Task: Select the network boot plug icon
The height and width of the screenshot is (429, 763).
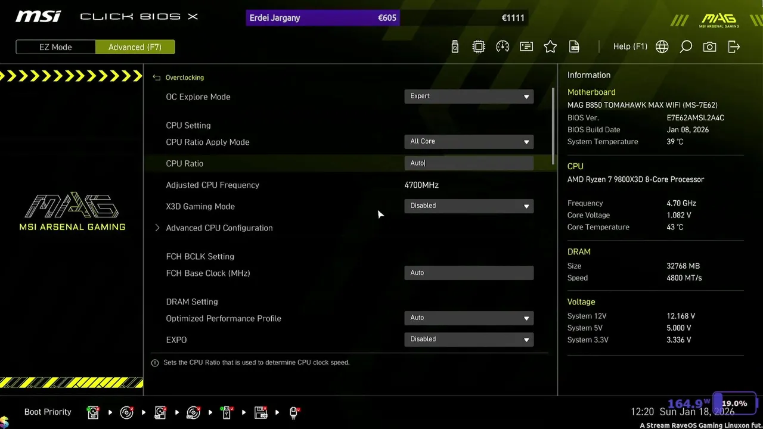Action: 294,412
